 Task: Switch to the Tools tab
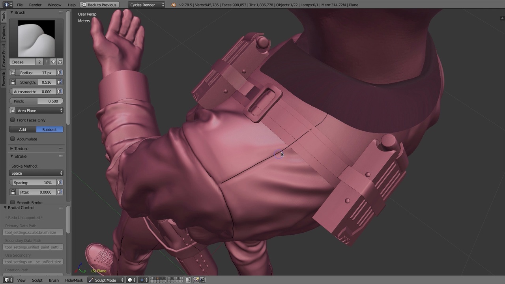[x=4, y=17]
